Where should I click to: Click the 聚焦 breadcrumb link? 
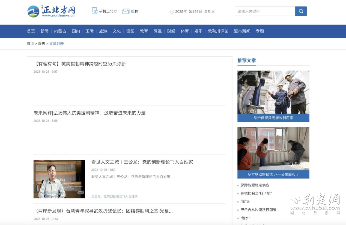(x=41, y=44)
